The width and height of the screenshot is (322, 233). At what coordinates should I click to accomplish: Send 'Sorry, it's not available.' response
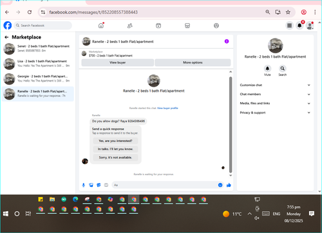click(x=115, y=157)
